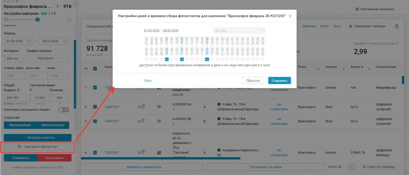Click the camera icon in row 13067331
The image size is (409, 175).
click(x=159, y=121)
